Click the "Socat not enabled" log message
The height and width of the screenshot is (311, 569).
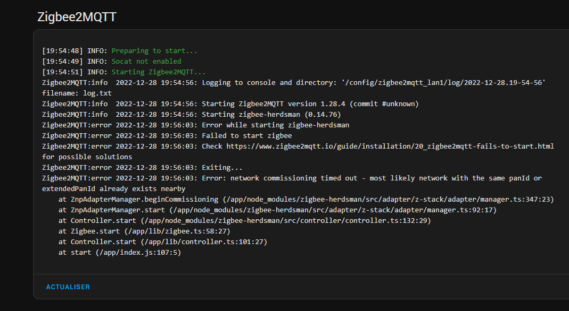[146, 62]
